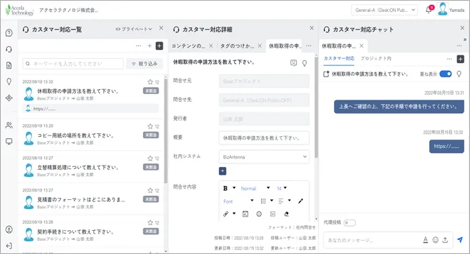470x254 pixels.
Task: Switch to the コンテンツの... tab
Action: (x=188, y=46)
